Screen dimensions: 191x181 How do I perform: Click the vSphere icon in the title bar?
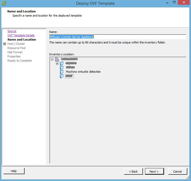pos(4,3)
